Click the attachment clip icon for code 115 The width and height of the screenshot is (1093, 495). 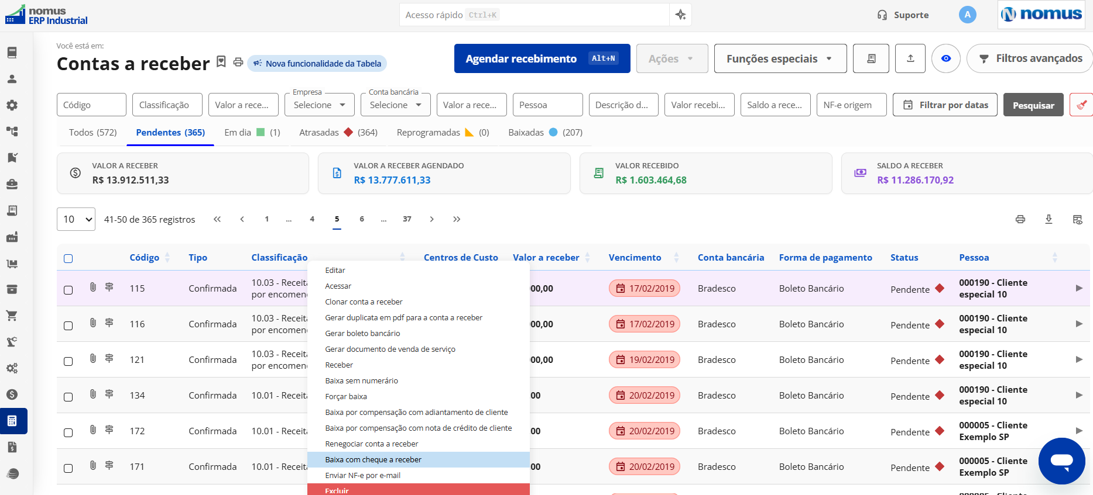(x=92, y=287)
